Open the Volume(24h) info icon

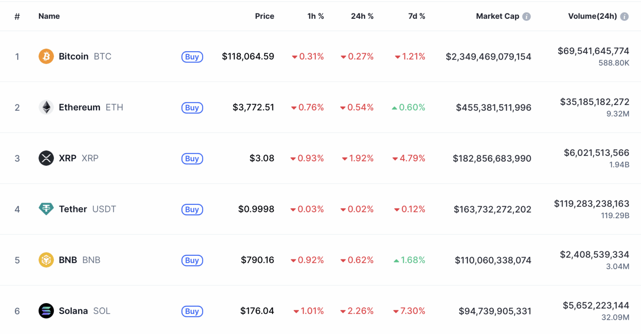click(624, 17)
